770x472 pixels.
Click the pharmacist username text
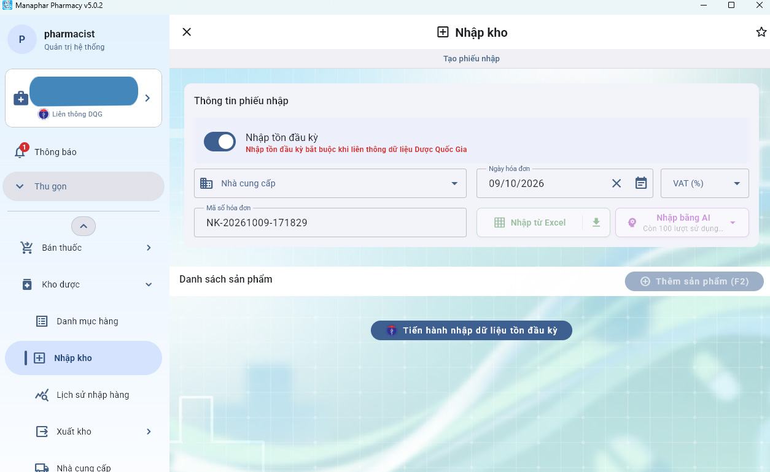click(69, 34)
